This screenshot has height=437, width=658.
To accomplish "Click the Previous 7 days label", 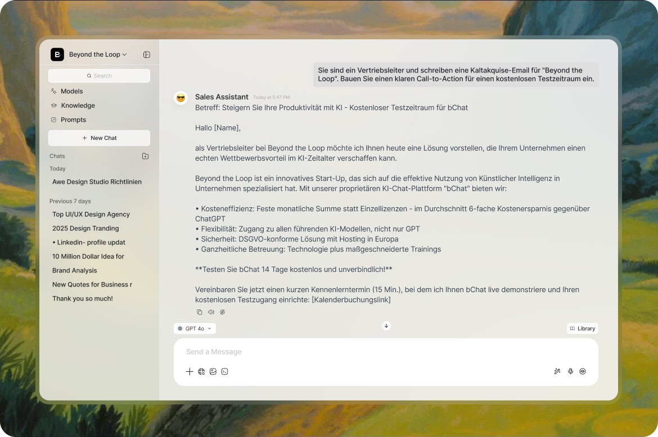I will (x=70, y=201).
